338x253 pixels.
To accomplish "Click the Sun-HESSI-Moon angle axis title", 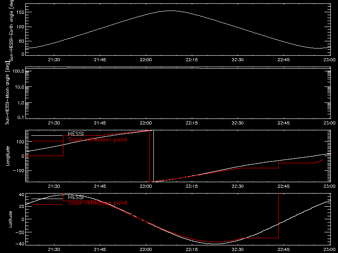I will 7,93.
